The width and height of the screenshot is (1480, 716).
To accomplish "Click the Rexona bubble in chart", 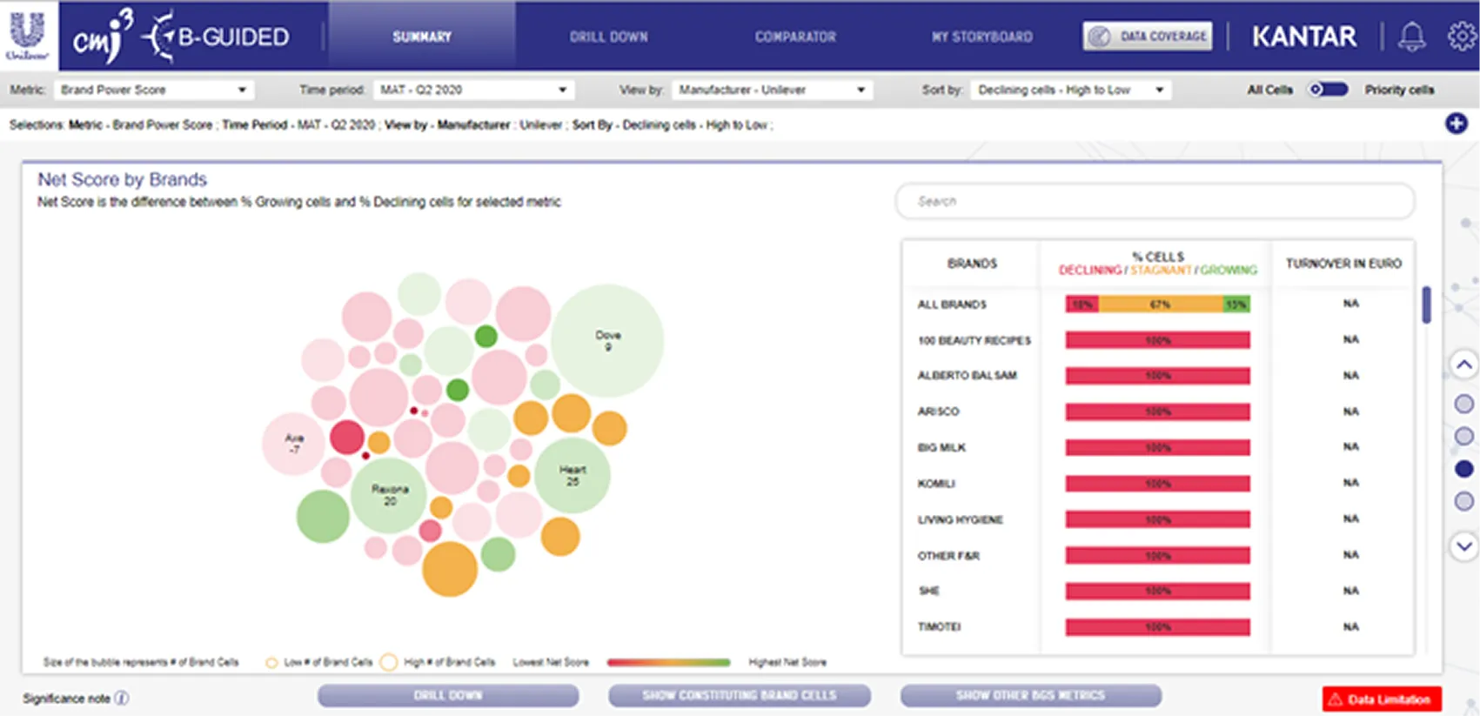I will click(389, 495).
